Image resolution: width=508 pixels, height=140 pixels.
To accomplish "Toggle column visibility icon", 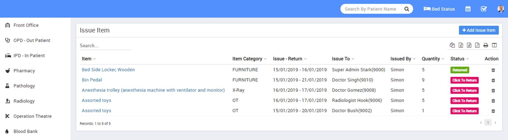I will tap(494, 45).
